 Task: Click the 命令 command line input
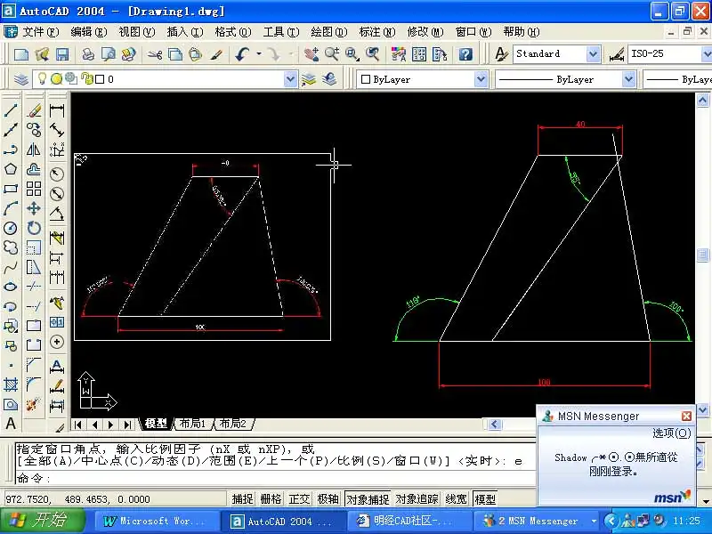(275, 478)
